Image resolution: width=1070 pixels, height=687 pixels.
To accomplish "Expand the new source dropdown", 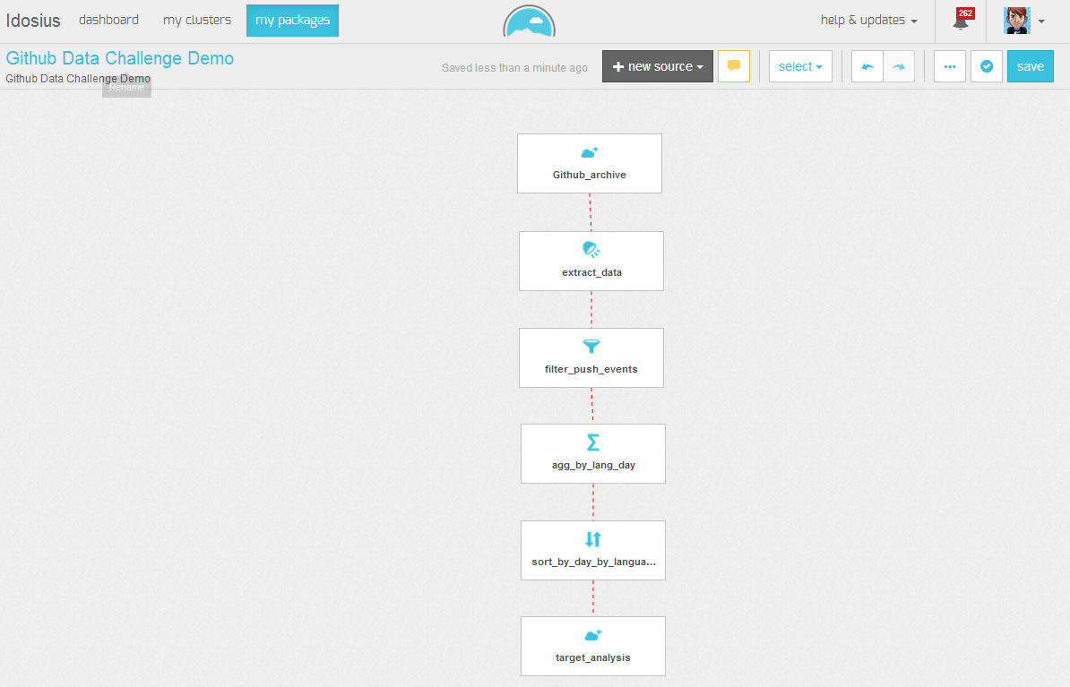I will click(x=657, y=66).
